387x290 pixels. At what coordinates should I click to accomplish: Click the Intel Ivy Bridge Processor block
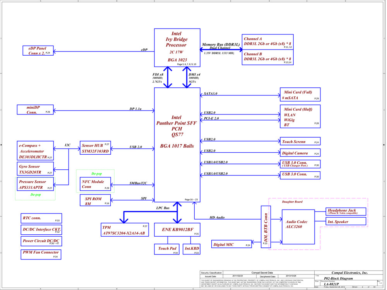click(178, 48)
